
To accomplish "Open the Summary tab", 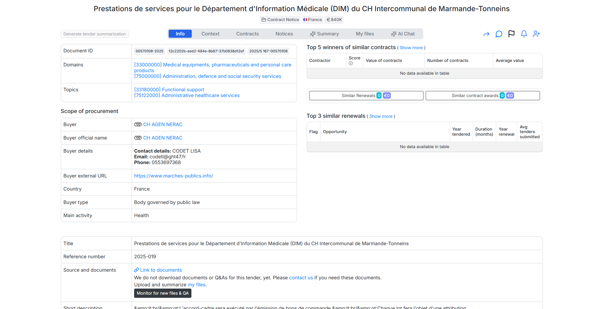I will [x=324, y=34].
